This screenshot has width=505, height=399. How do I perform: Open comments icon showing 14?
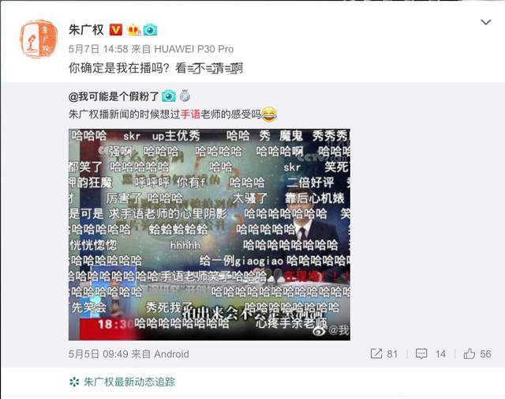pyautogui.click(x=421, y=354)
